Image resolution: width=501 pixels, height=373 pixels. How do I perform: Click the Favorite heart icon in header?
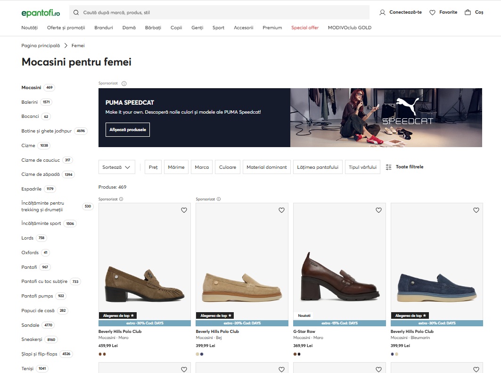[432, 12]
